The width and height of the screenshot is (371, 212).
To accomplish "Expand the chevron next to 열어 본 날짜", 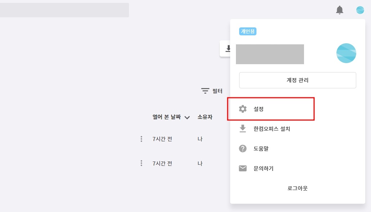I will point(187,118).
